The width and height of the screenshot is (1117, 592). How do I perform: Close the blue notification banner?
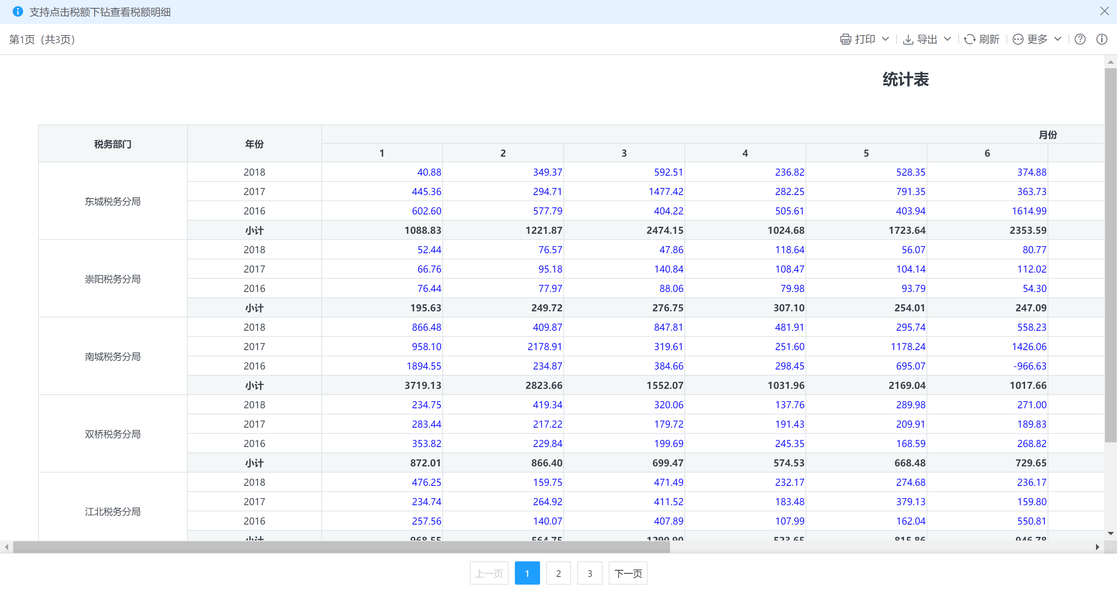click(x=1104, y=11)
